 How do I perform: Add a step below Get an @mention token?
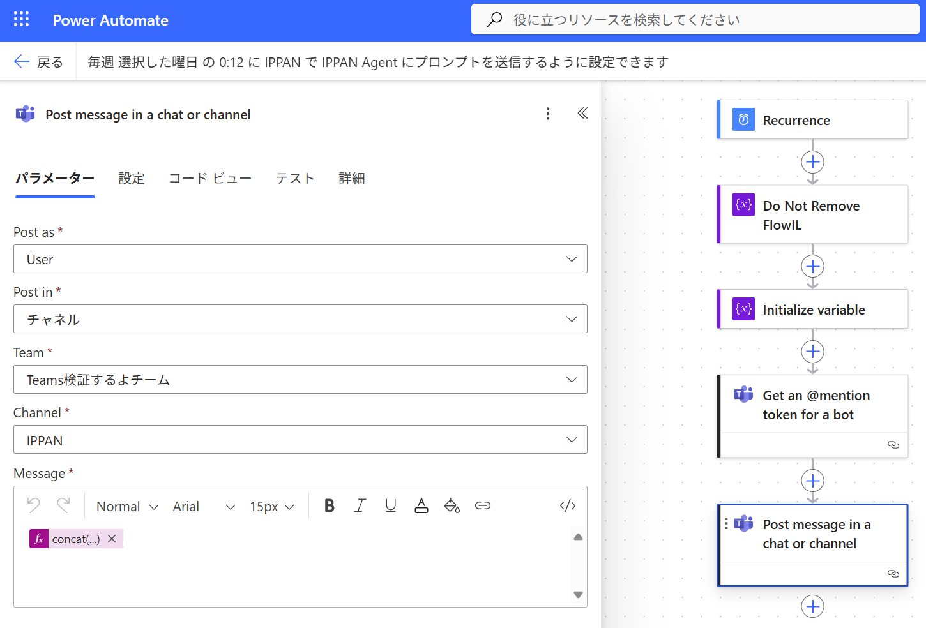[812, 481]
